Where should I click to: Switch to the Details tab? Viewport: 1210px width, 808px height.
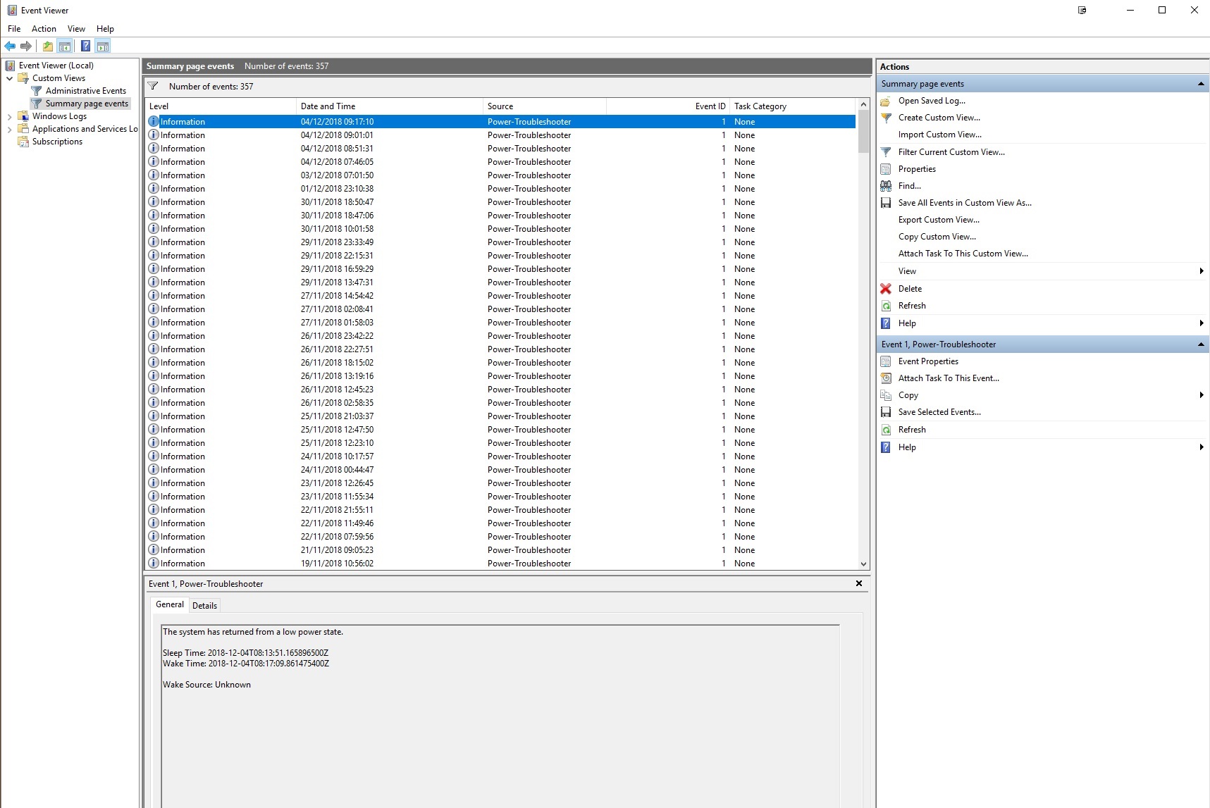coord(204,606)
